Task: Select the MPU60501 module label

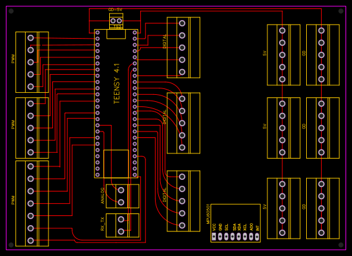Action: coord(208,214)
